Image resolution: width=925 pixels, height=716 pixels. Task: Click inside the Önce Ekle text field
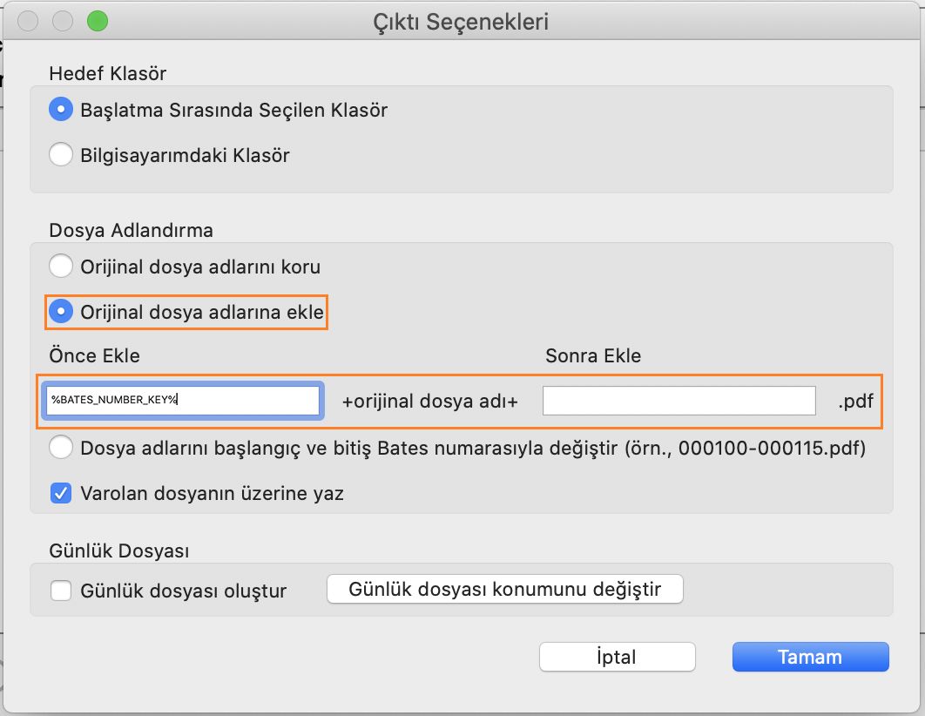pos(183,401)
